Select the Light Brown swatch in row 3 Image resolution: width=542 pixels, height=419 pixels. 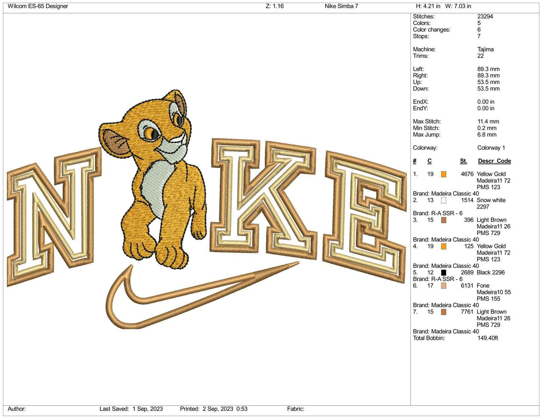pyautogui.click(x=444, y=220)
